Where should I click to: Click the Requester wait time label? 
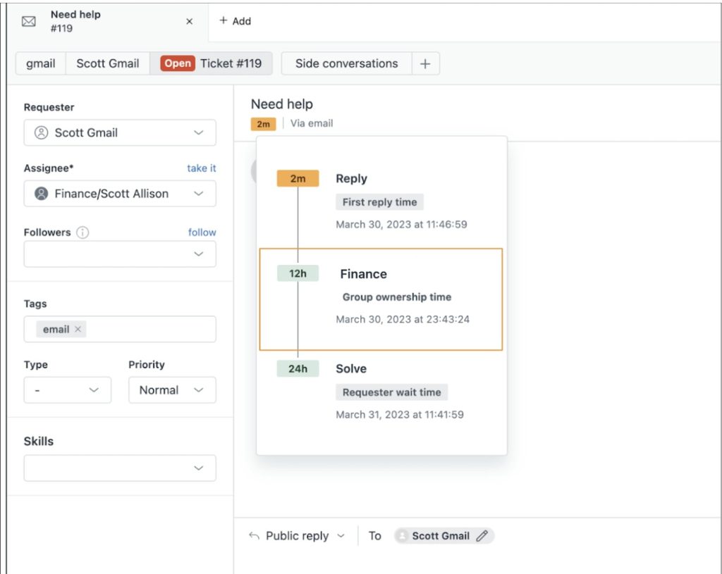pyautogui.click(x=392, y=392)
